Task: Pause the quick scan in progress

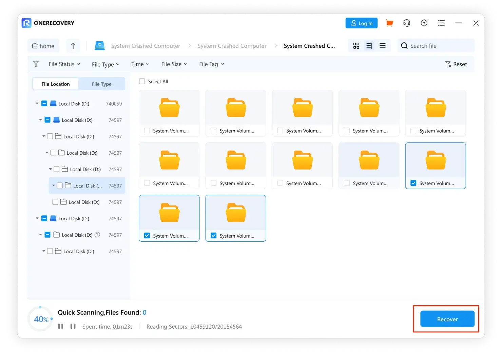Action: [x=61, y=326]
